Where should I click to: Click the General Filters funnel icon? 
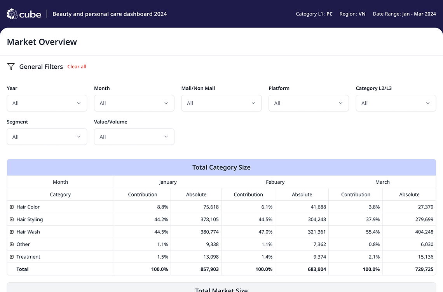point(11,67)
